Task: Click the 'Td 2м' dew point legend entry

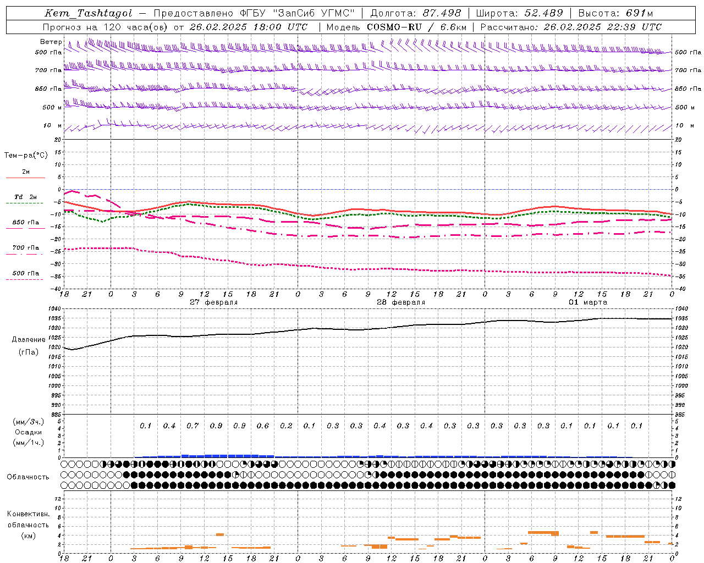Action: pos(25,197)
